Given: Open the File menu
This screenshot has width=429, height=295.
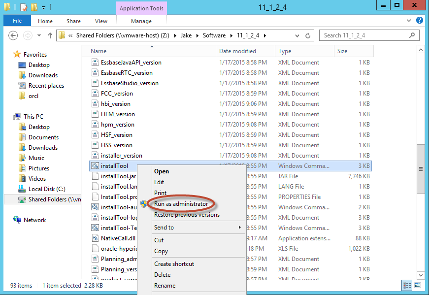Looking at the screenshot, I should coord(17,21).
